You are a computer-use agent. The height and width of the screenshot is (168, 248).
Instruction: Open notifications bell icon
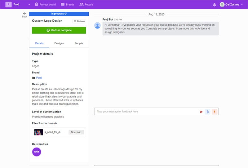click(x=214, y=5)
